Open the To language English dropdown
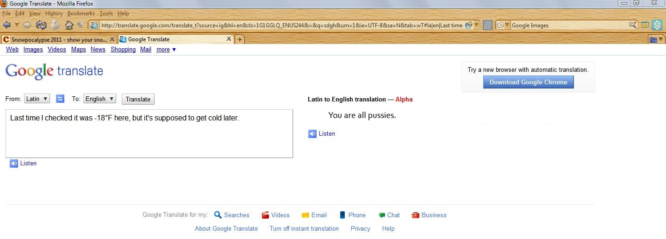The image size is (666, 239). click(x=100, y=99)
